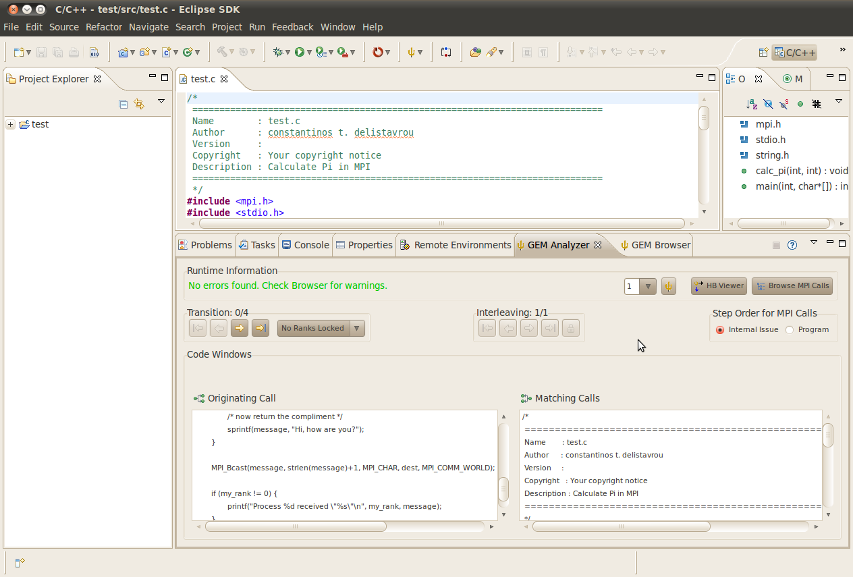Select the Program step order radio button
The height and width of the screenshot is (577, 853).
pos(790,330)
